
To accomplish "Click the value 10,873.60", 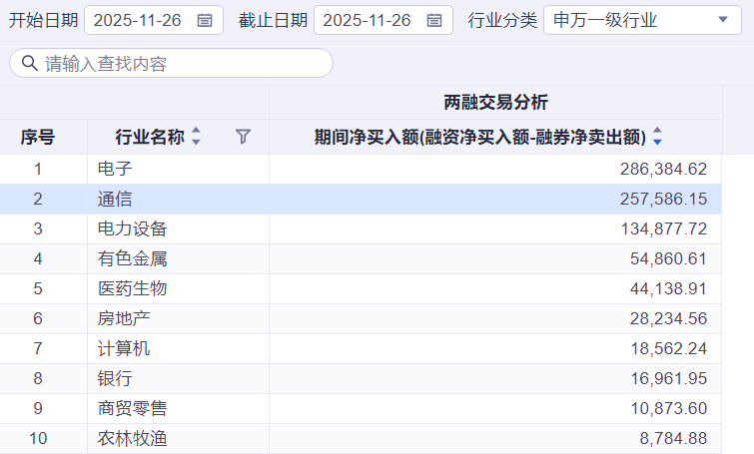I will [669, 408].
